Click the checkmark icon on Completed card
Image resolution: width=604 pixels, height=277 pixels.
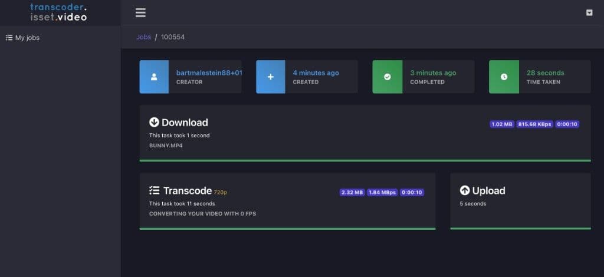pos(387,77)
